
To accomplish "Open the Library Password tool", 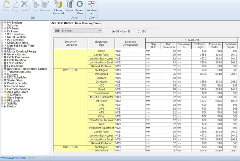I will pos(58,8).
